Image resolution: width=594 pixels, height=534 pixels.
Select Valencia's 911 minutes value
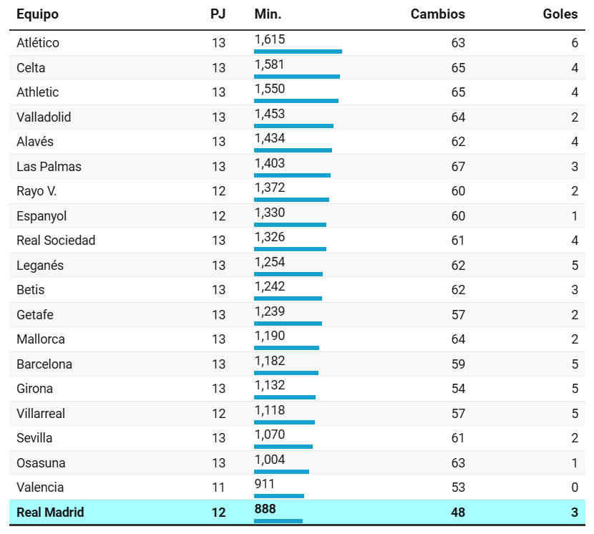click(264, 484)
